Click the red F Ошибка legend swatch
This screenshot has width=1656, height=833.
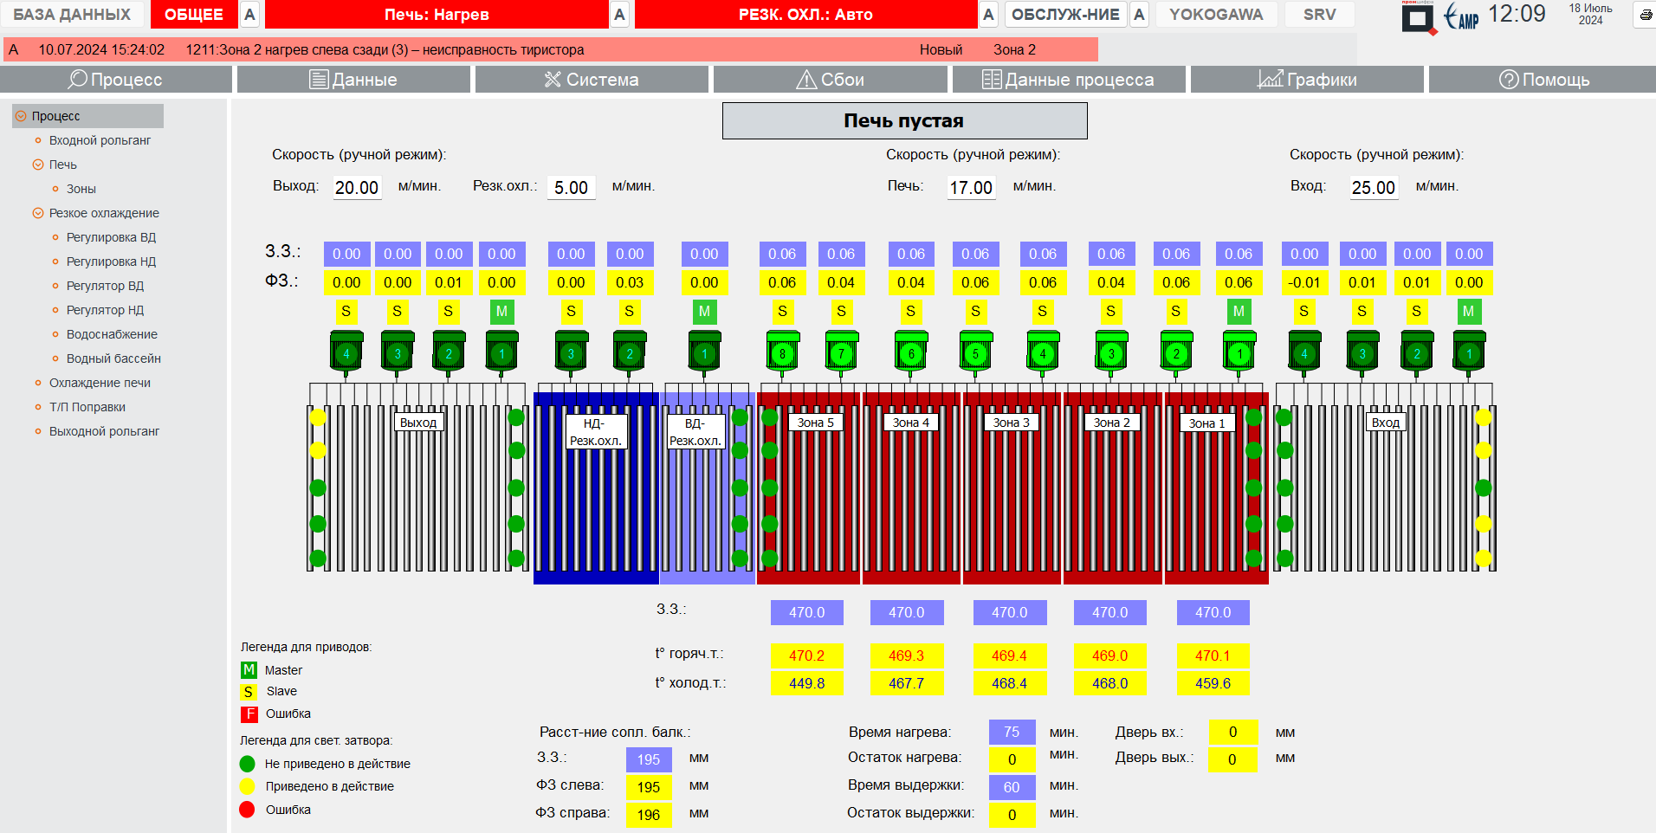(x=249, y=714)
